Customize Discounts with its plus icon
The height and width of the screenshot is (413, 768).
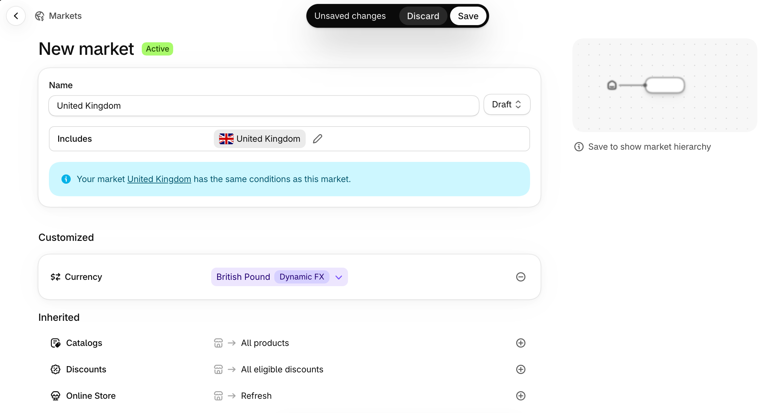point(521,369)
